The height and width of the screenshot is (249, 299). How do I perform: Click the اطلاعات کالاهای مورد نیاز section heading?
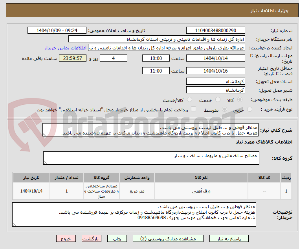pyautogui.click(x=264, y=142)
